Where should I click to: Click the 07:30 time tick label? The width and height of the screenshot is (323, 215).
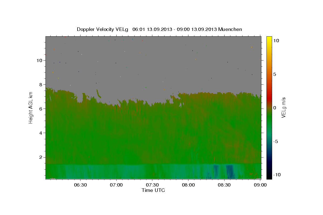point(152,185)
